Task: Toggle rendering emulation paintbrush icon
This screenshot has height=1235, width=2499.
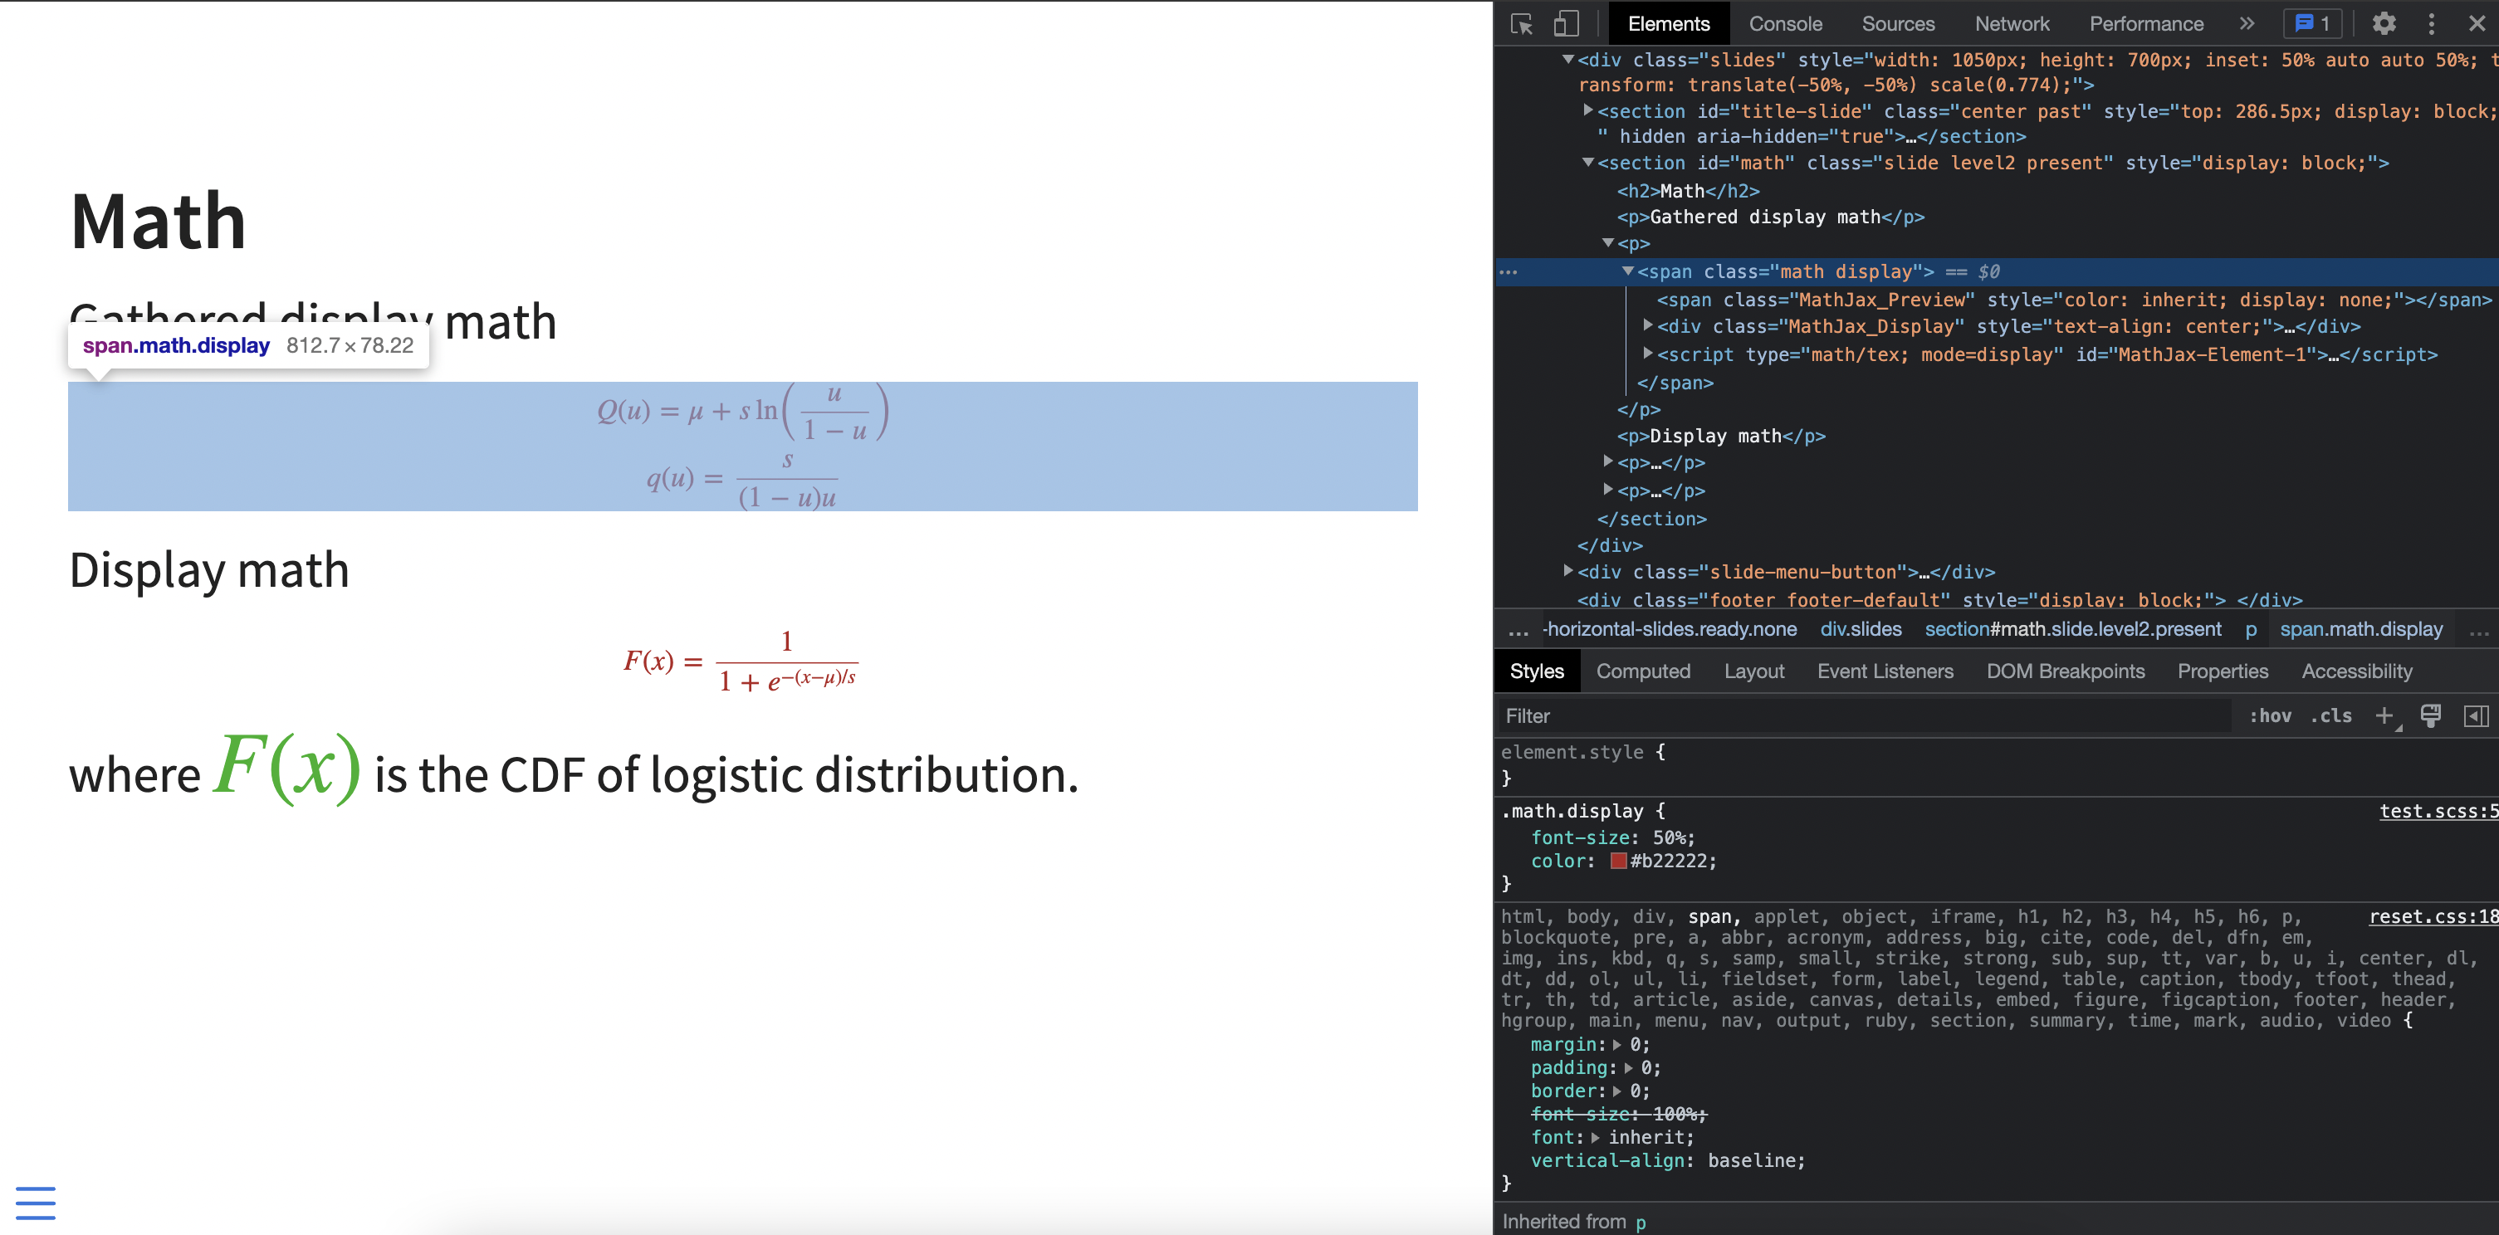Action: coord(2430,716)
